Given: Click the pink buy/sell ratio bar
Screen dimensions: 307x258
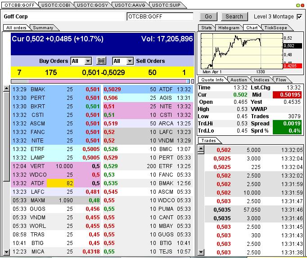Looking at the screenshot, I should click(x=107, y=81).
